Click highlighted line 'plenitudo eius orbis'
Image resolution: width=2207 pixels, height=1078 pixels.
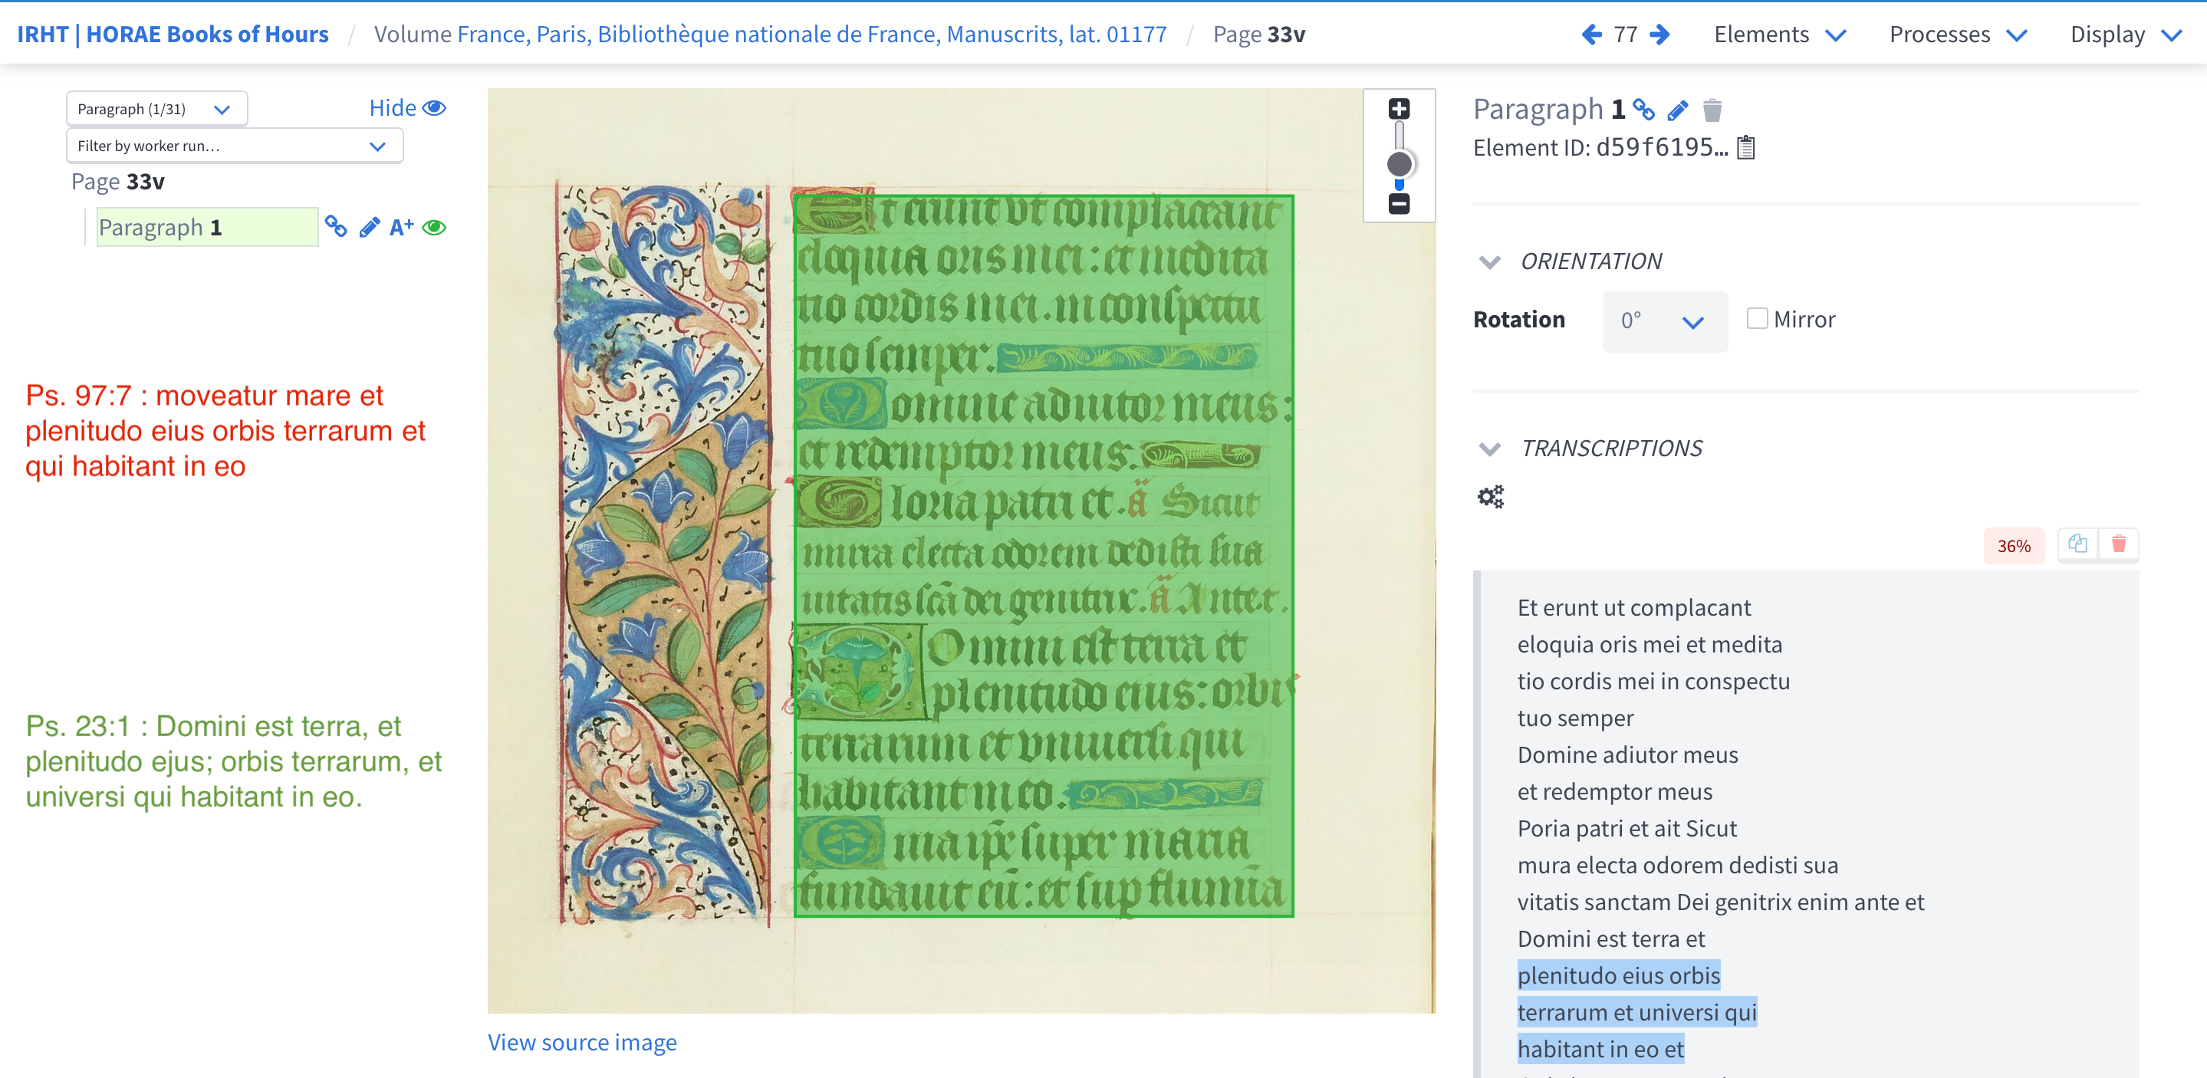tap(1618, 976)
